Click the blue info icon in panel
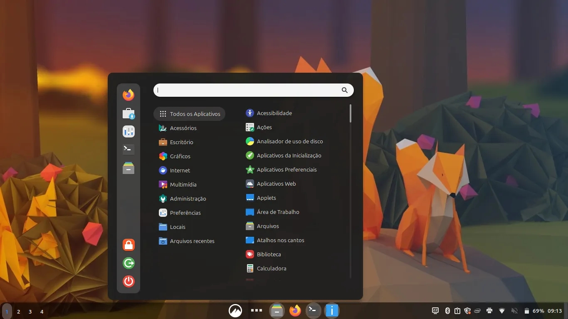This screenshot has width=568, height=319. [x=332, y=310]
